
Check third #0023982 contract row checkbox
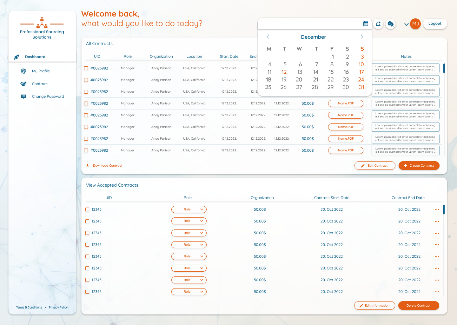click(86, 92)
